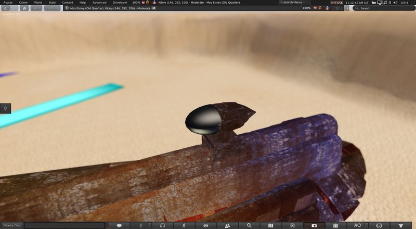Go to home location with the house icon
Screen dimensions: 416x229
click(24, 8)
